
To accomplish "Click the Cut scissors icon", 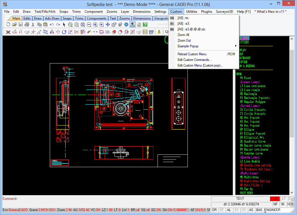I will 33,24.
